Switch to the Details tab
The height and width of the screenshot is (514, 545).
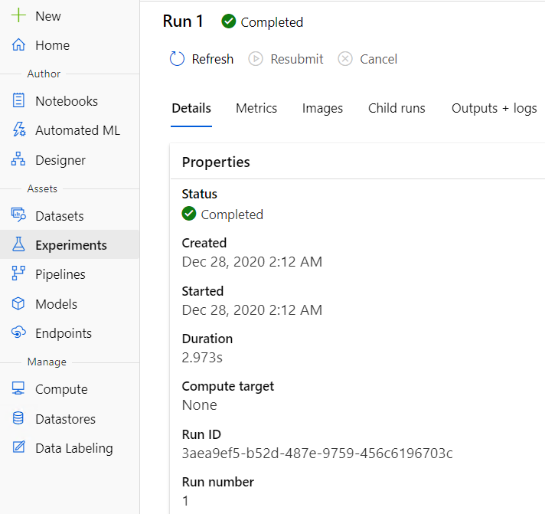191,108
